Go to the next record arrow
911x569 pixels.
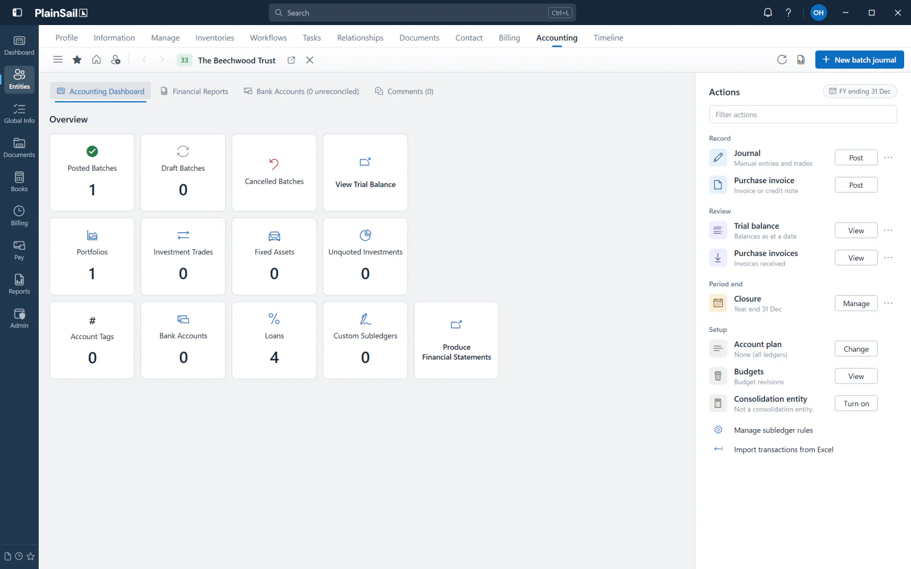point(162,60)
